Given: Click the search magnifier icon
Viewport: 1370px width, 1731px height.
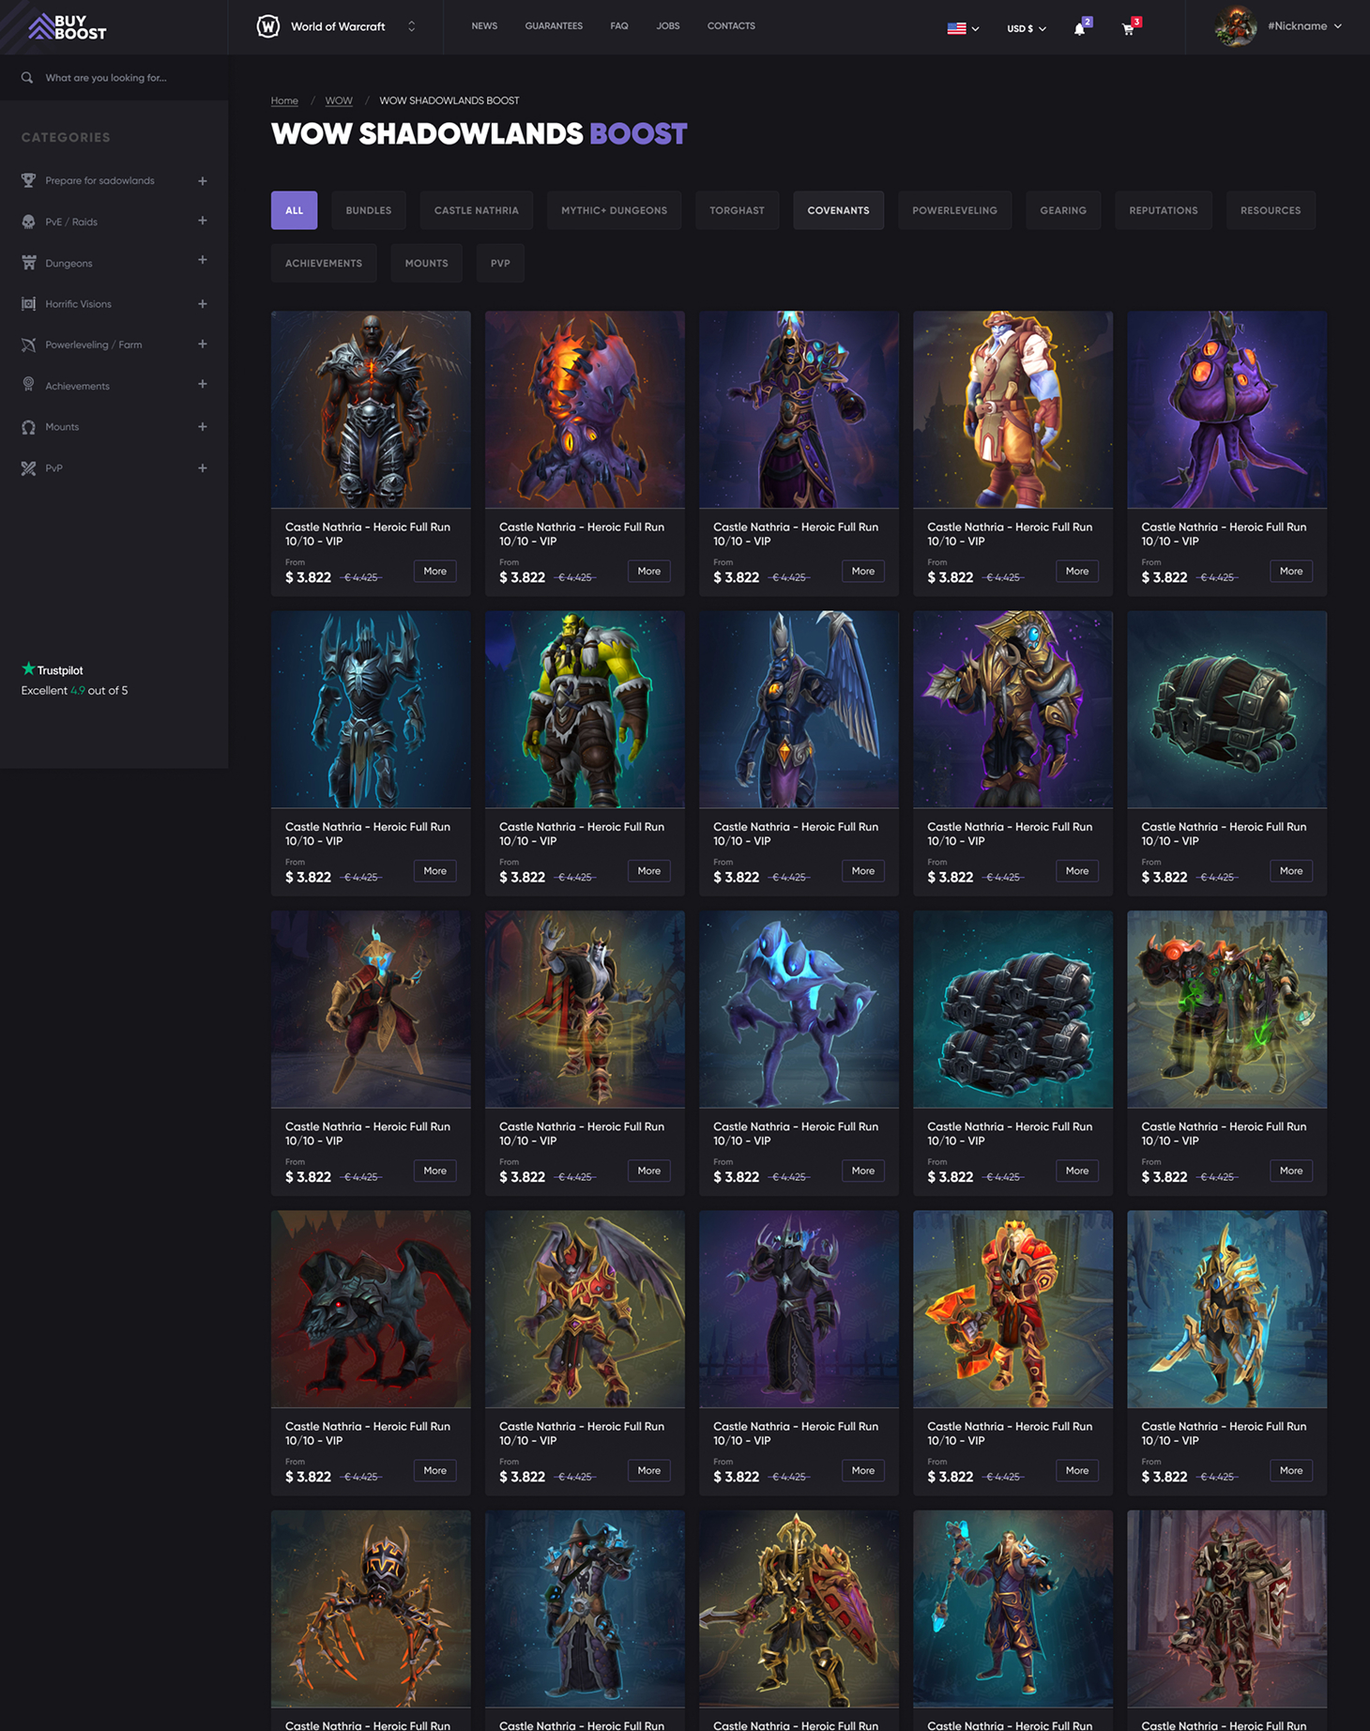Looking at the screenshot, I should [x=27, y=78].
